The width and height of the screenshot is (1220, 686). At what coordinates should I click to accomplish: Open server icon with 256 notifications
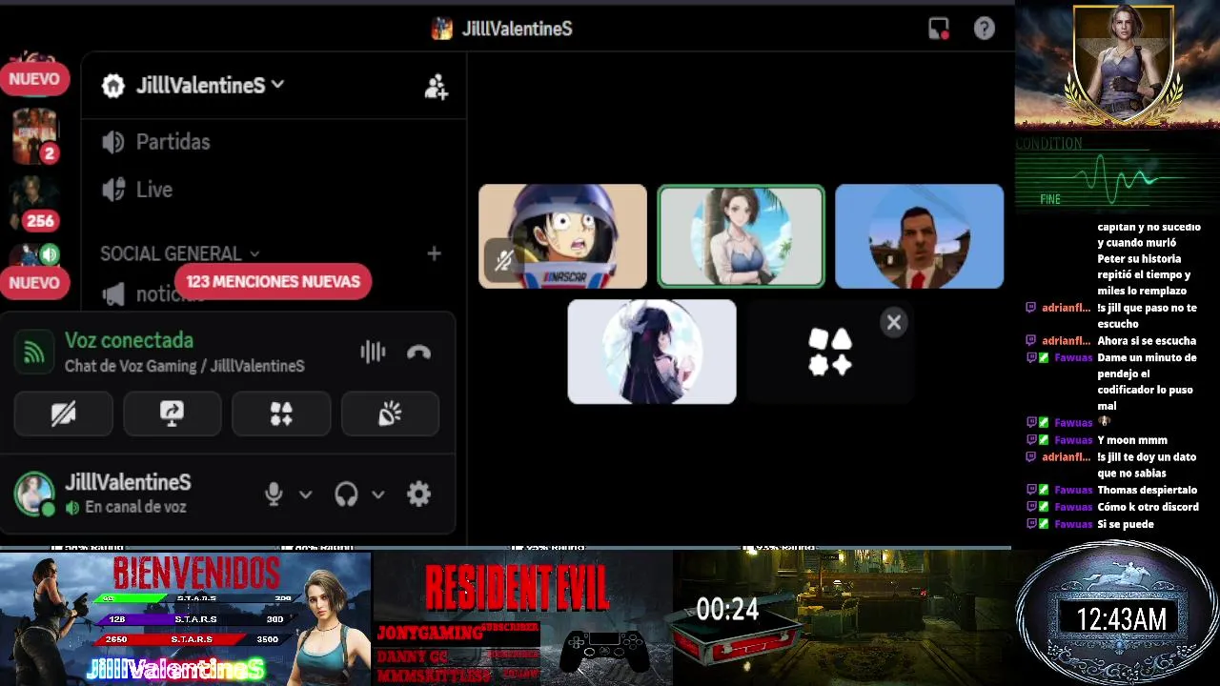click(x=35, y=203)
